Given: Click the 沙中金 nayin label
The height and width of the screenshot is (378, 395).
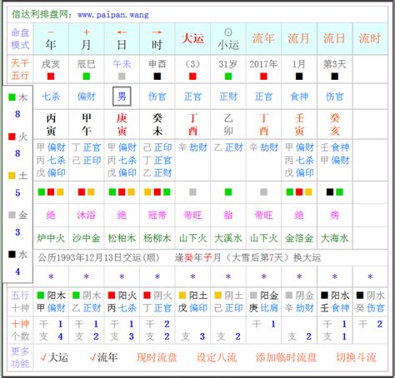Looking at the screenshot, I should point(87,238).
